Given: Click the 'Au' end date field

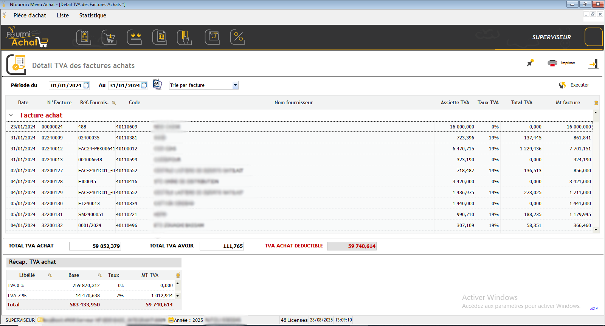Looking at the screenshot, I should (x=124, y=85).
